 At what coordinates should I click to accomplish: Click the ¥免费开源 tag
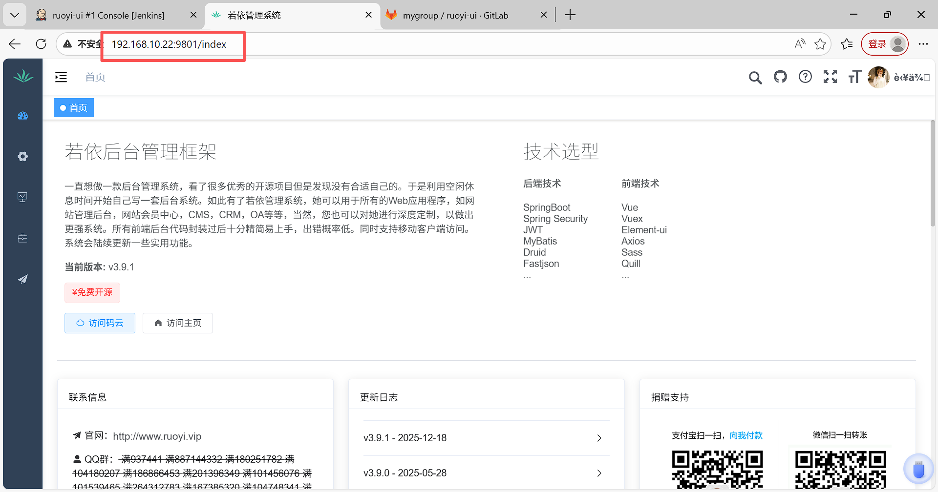pyautogui.click(x=92, y=292)
